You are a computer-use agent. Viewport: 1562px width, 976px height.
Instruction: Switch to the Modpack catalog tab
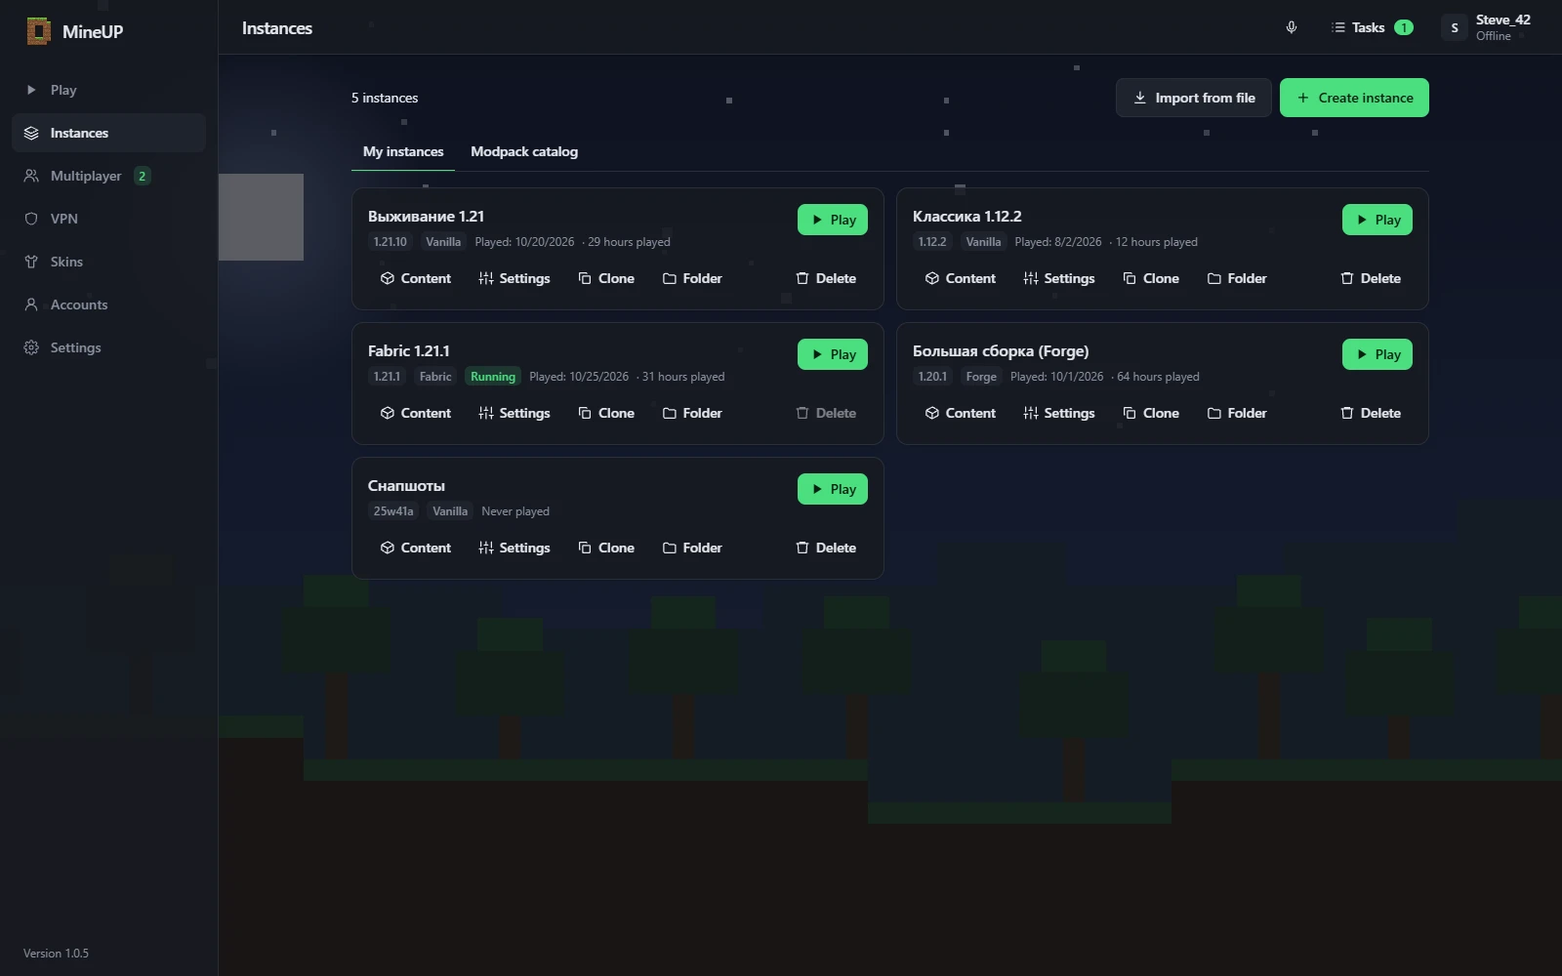(524, 151)
